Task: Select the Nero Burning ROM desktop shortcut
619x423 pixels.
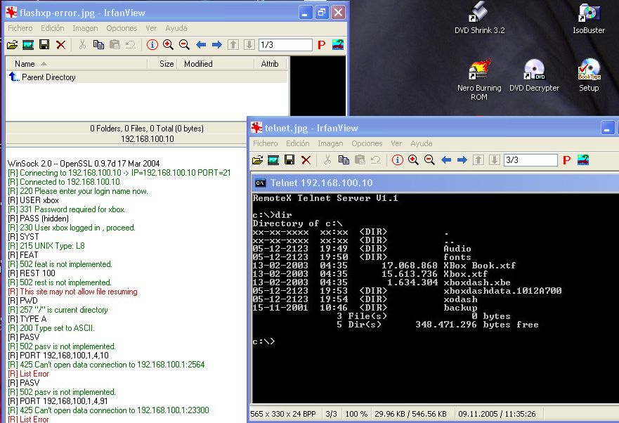Action: (x=478, y=79)
